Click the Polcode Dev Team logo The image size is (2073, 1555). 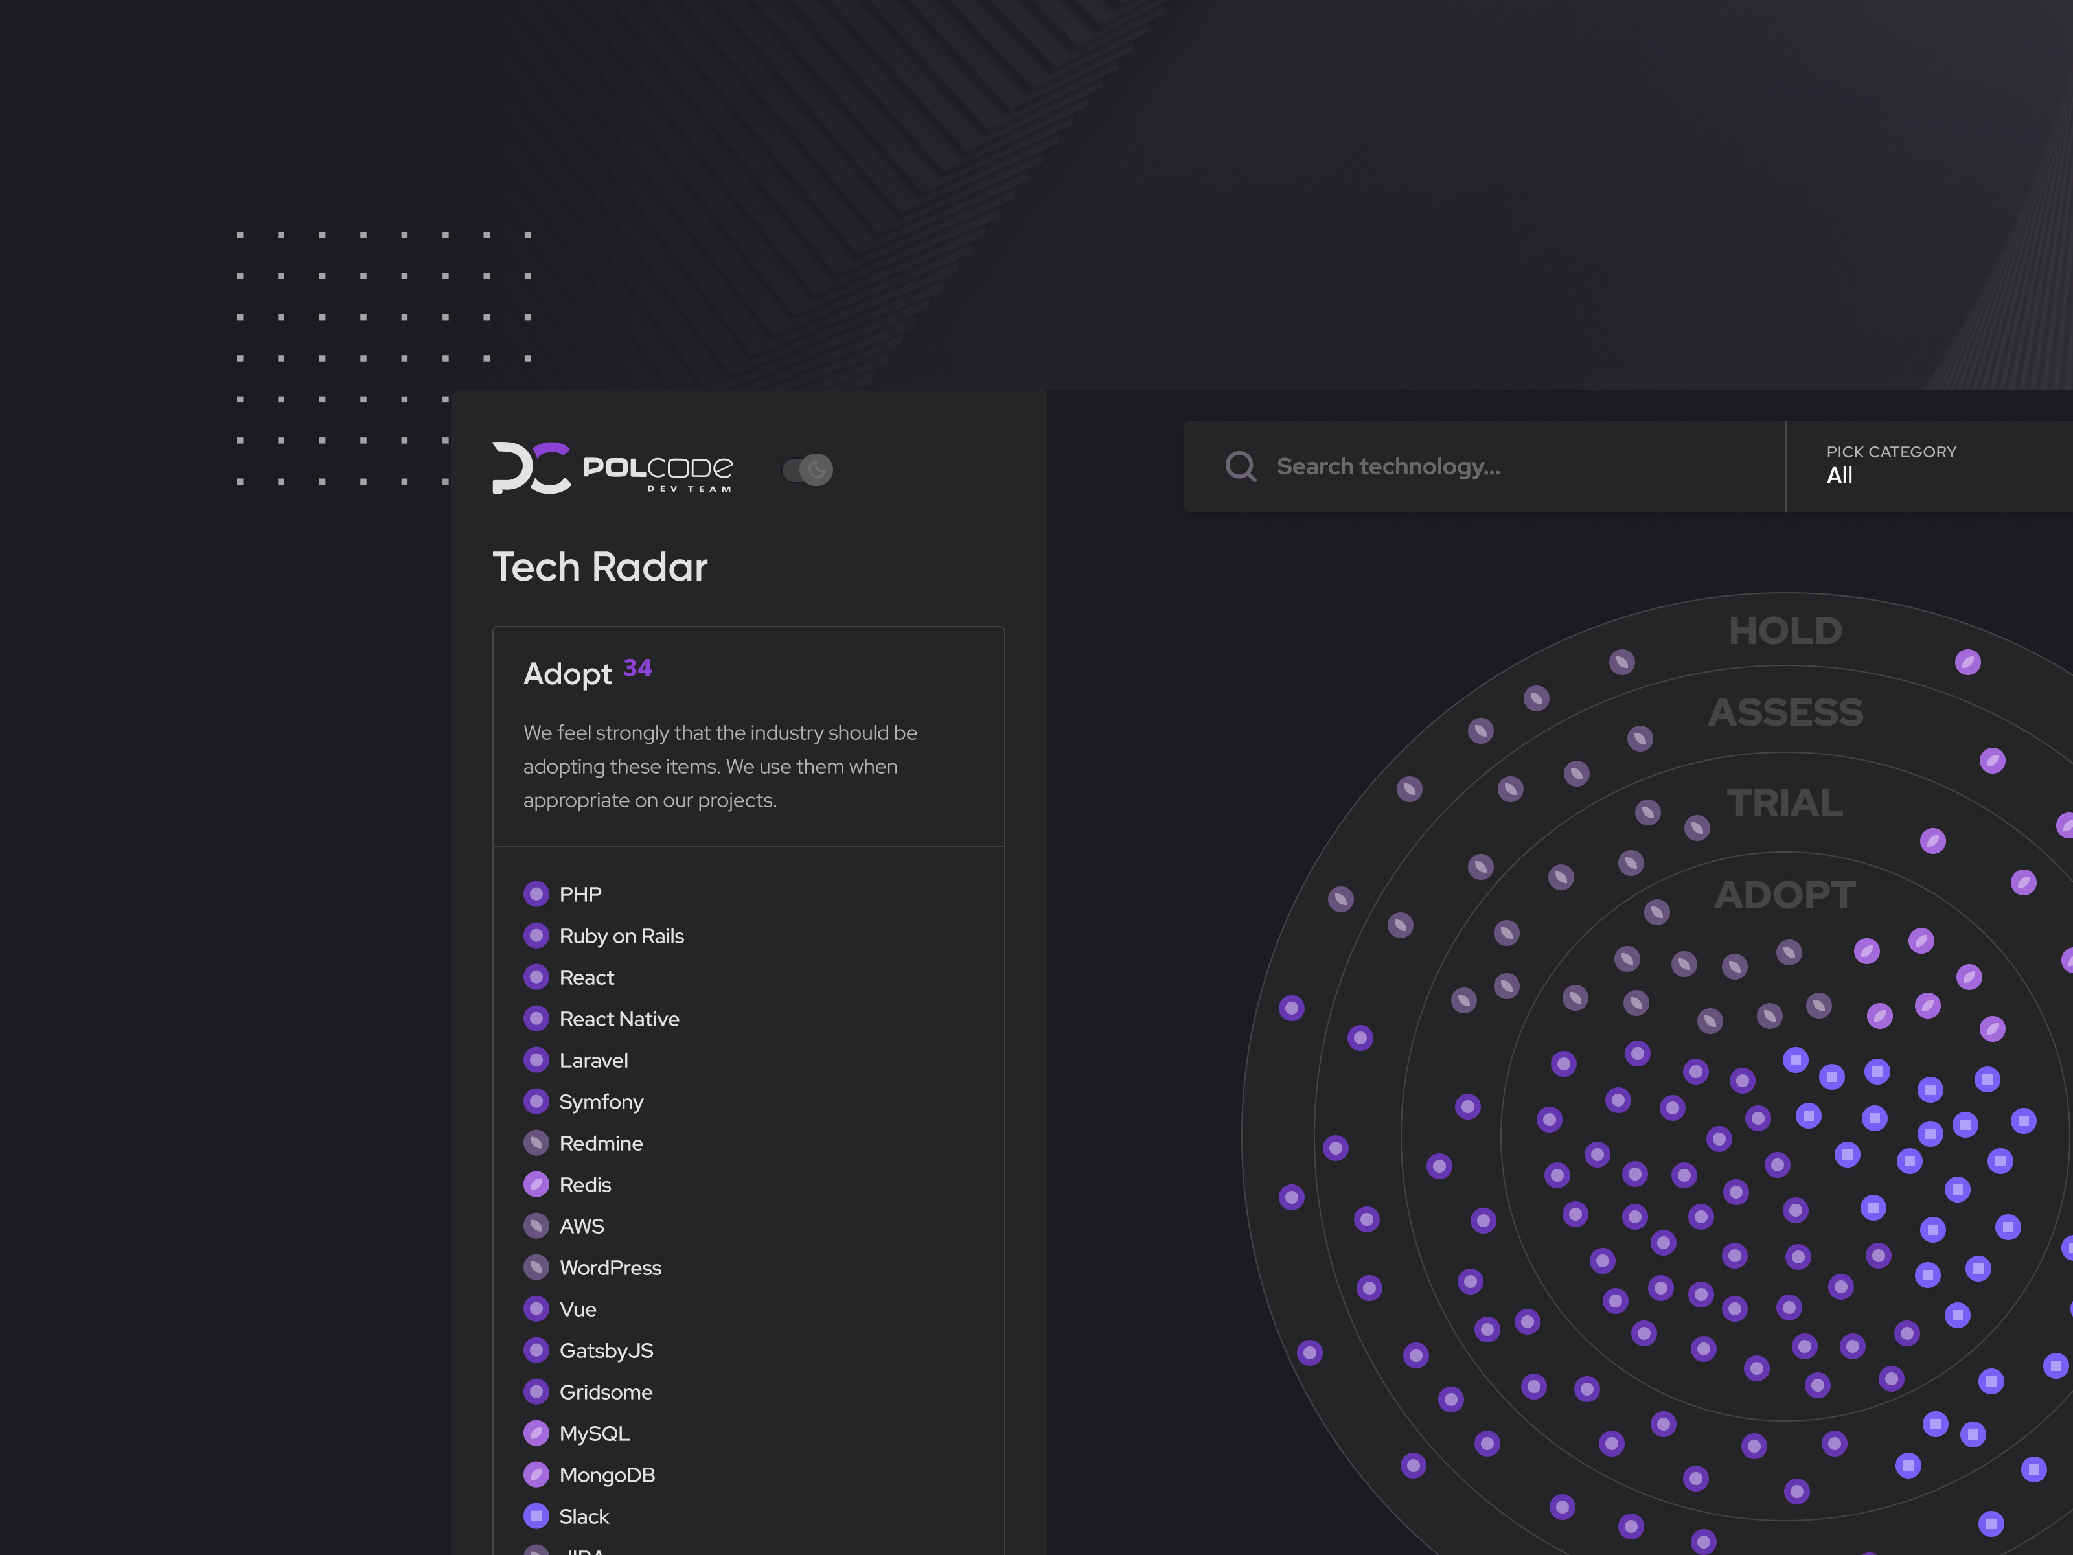click(613, 468)
